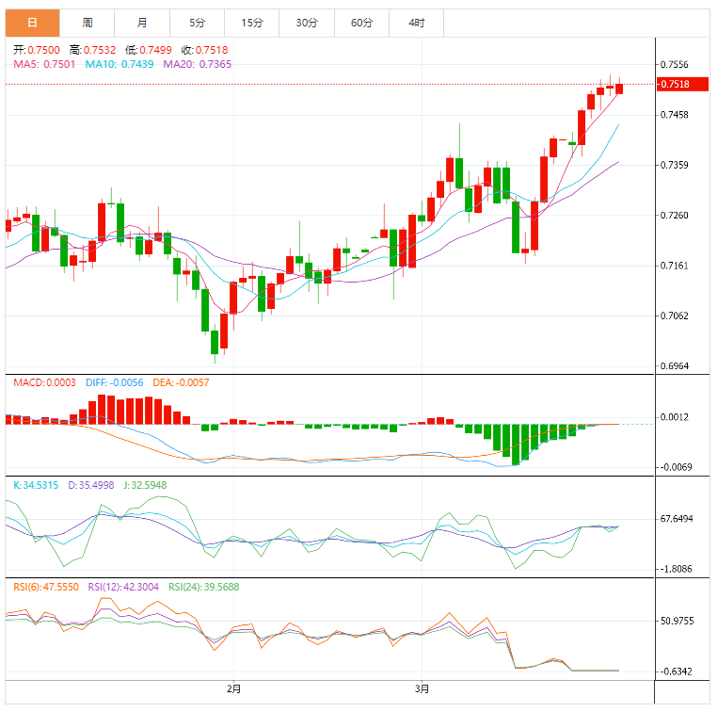Image resolution: width=718 pixels, height=712 pixels.
Task: Click the 0.0012 MACD axis label
Action: pyautogui.click(x=674, y=417)
